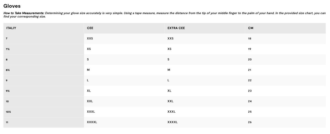Screen dimensions: 330x134
Task: Click the CEE column header
Action: click(90, 28)
